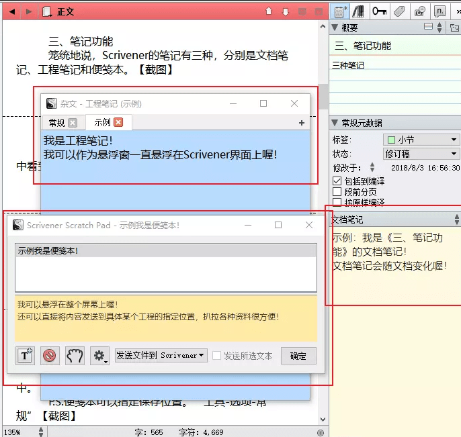Click the 文档笔记 switcher arrows
Viewport: 461px width, 437px height.
coord(456,220)
